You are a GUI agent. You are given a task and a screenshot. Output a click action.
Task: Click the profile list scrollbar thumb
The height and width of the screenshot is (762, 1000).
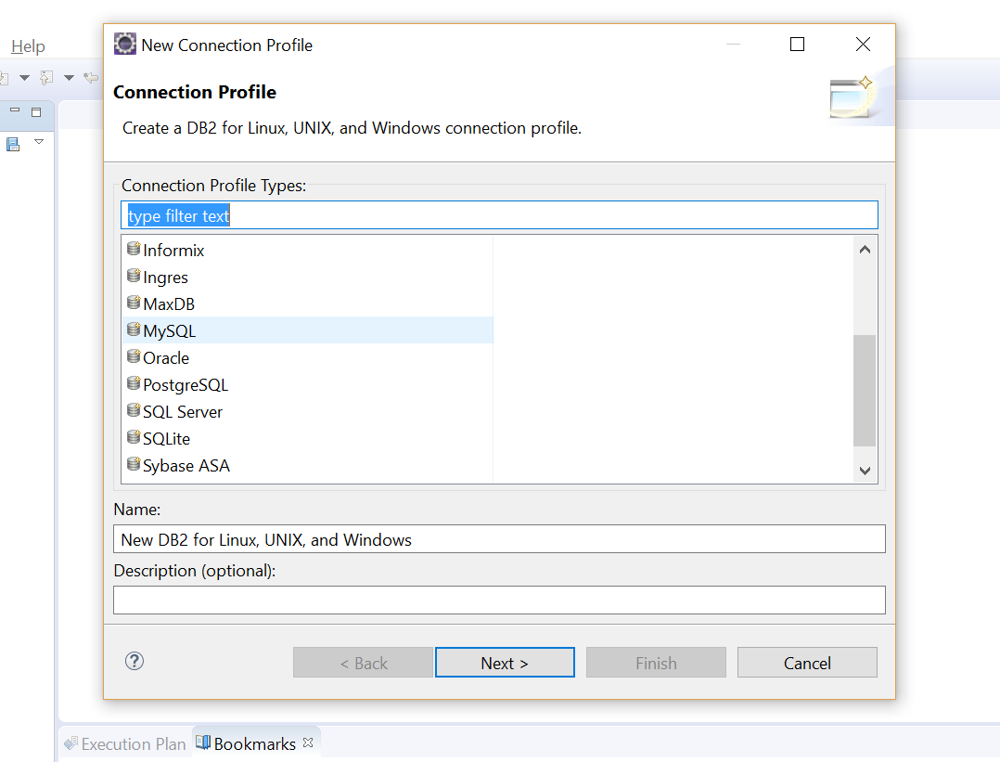point(865,391)
